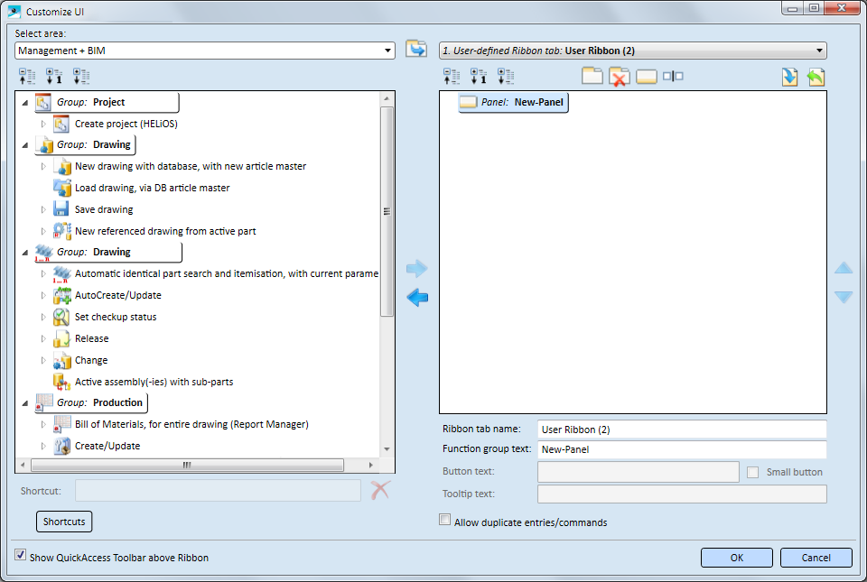This screenshot has height=582, width=867.
Task: Select the Release command row
Action: point(91,338)
